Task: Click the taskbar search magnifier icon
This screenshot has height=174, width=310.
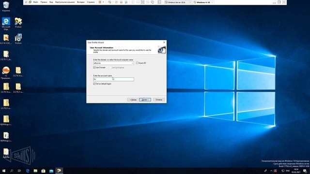Action: tap(12, 171)
